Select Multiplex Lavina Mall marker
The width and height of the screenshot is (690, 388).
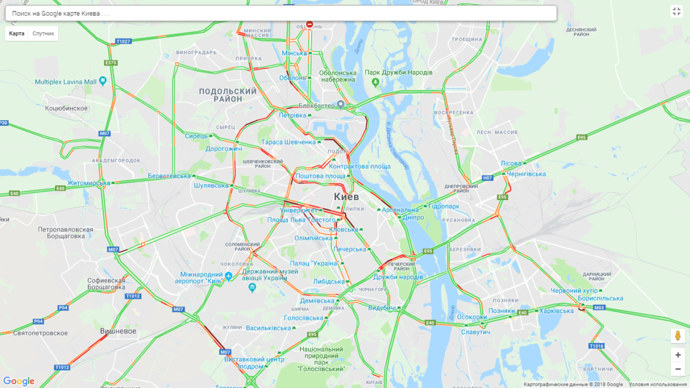(103, 82)
